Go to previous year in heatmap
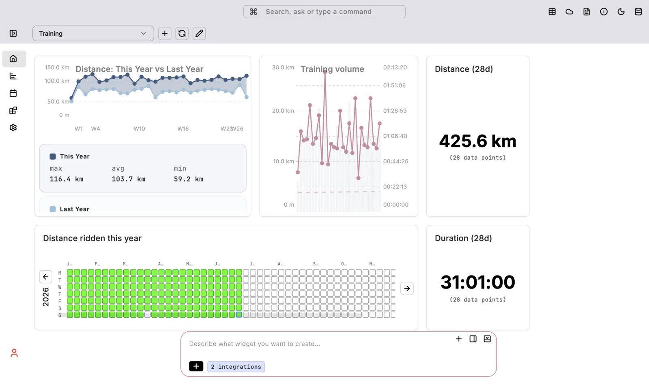The image size is (649, 389). [x=45, y=277]
